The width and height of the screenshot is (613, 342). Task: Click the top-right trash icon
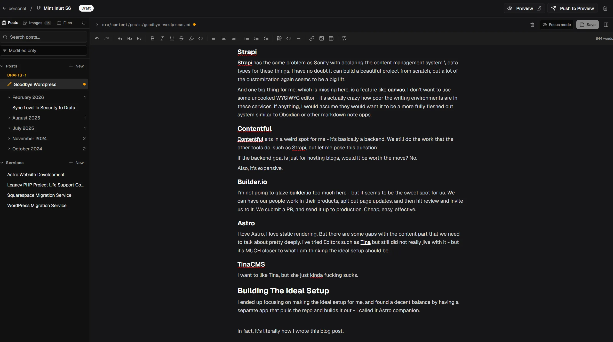point(605,8)
